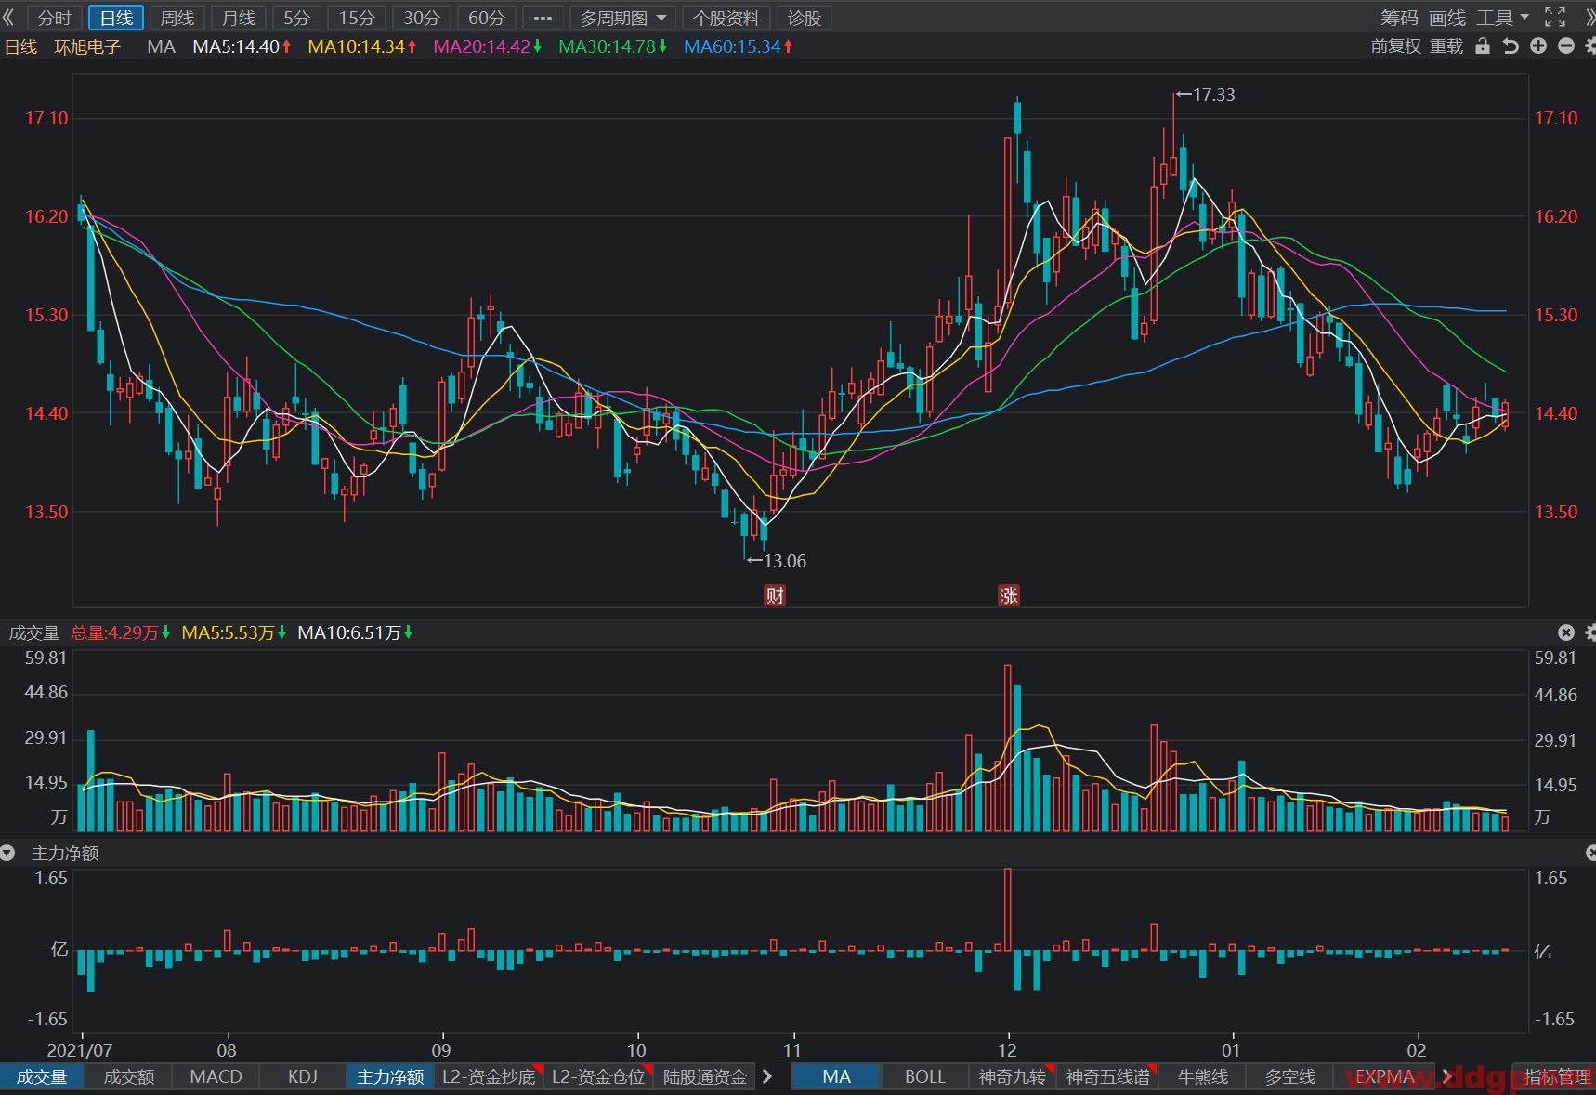Switch to 分时 intraday chart tab
Screen dimensions: 1596x1095
(x=55, y=18)
